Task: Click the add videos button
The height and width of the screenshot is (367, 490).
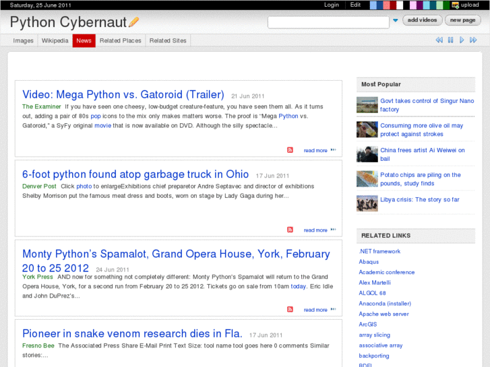Action: pyautogui.click(x=422, y=20)
